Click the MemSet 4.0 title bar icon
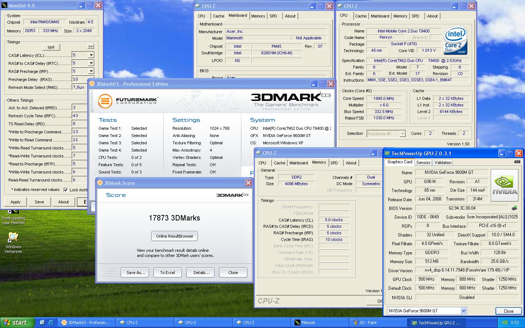Image resolution: width=525 pixels, height=328 pixels. (x=4, y=5)
